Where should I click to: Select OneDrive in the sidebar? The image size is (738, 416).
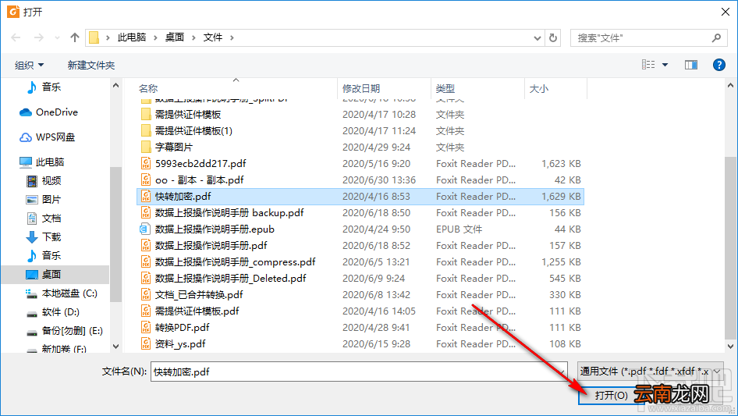pyautogui.click(x=48, y=112)
